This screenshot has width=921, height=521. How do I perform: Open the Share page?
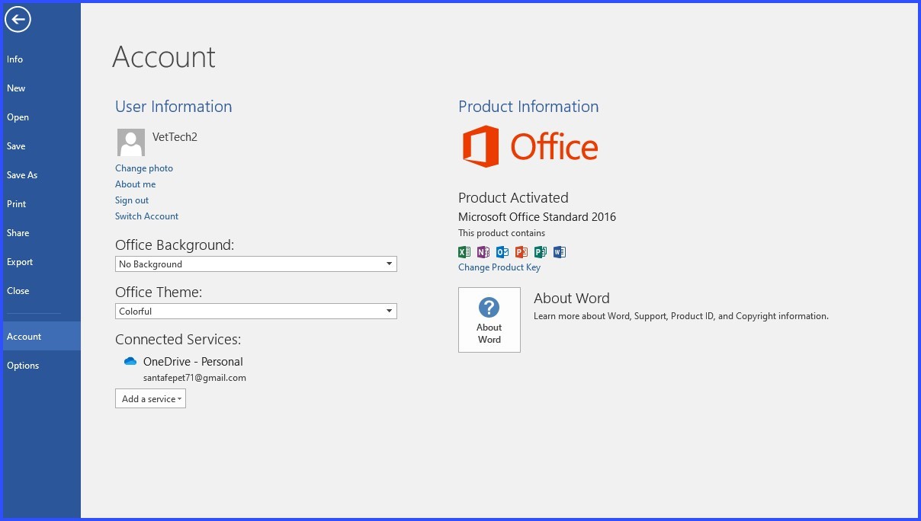42,233
